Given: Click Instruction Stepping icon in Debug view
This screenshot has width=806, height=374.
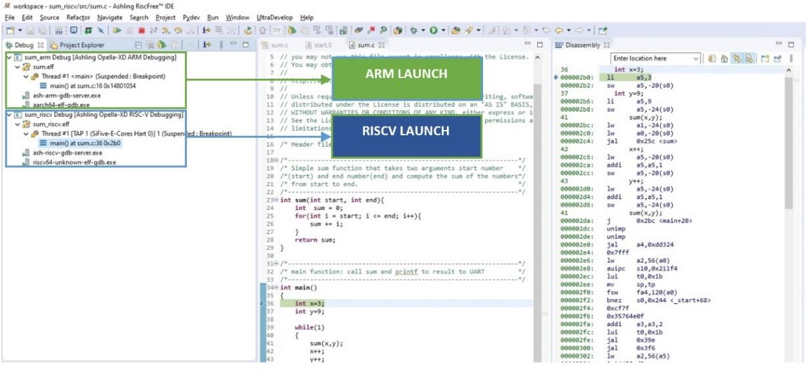Looking at the screenshot, I should coord(206,45).
